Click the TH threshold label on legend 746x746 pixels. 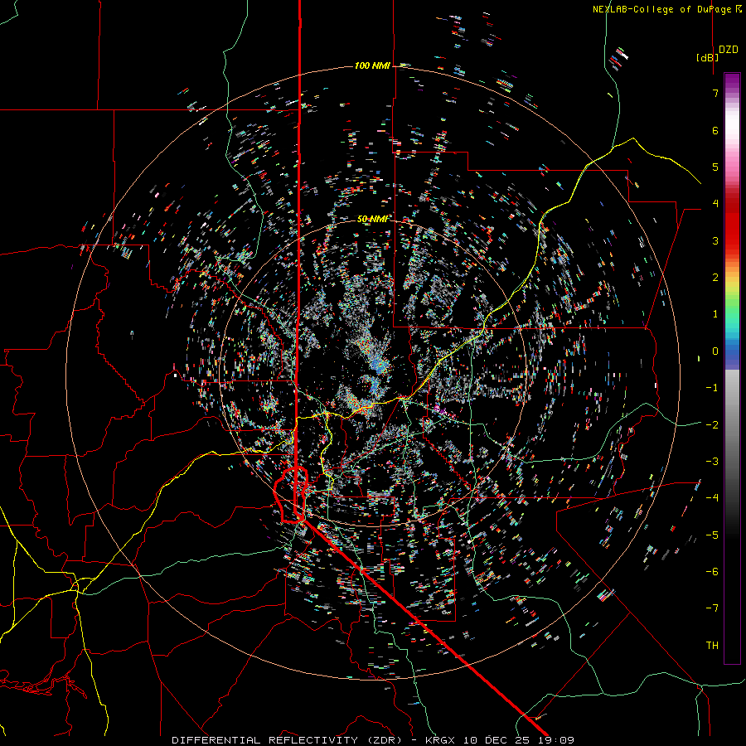712,646
